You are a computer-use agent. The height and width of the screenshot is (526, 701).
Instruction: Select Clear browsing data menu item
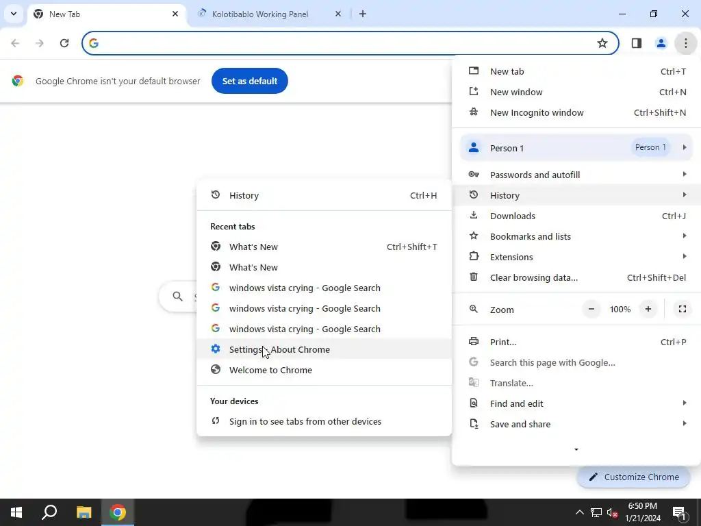576,278
